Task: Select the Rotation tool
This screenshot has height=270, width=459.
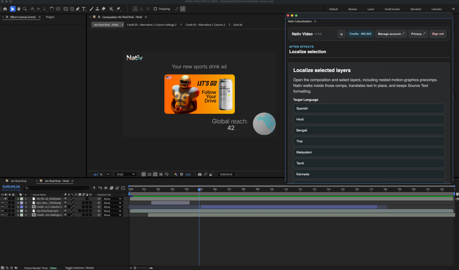Action: coord(52,9)
